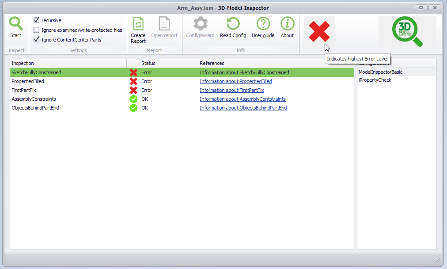This screenshot has width=447, height=269.
Task: Click the OK checkmark in ObjectsBehindPartEnd row
Action: [x=133, y=108]
